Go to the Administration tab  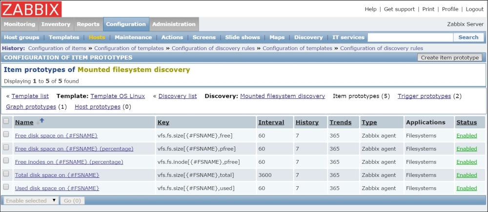(174, 24)
